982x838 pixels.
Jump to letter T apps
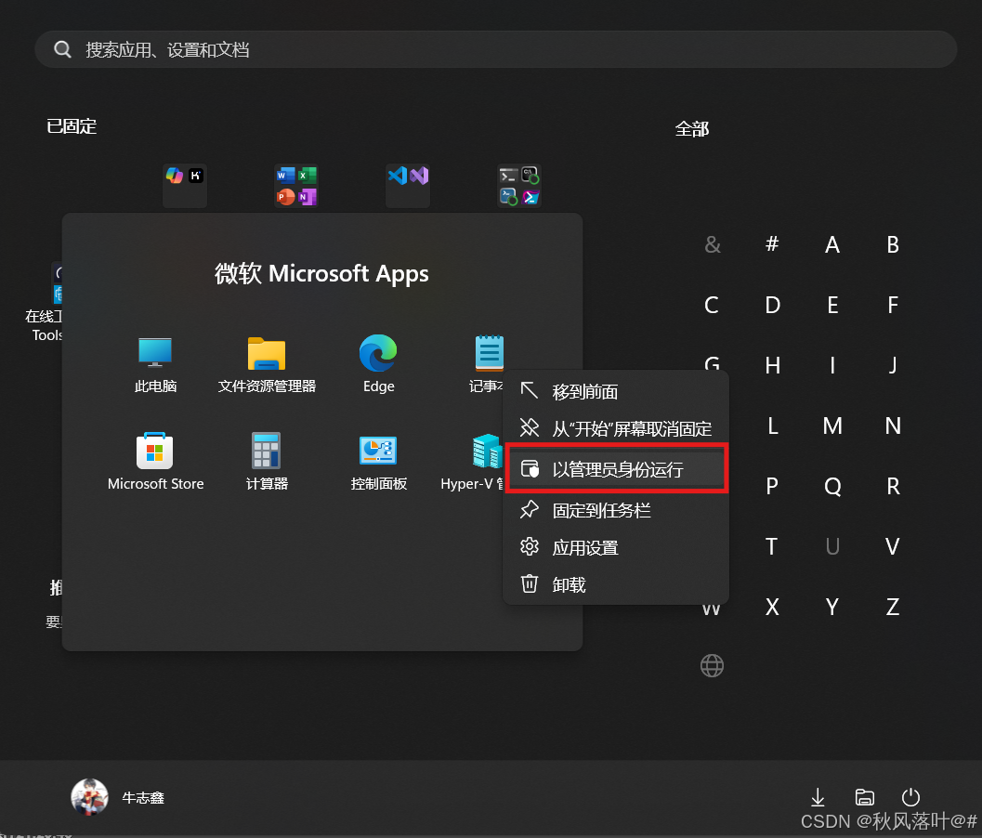(x=772, y=547)
